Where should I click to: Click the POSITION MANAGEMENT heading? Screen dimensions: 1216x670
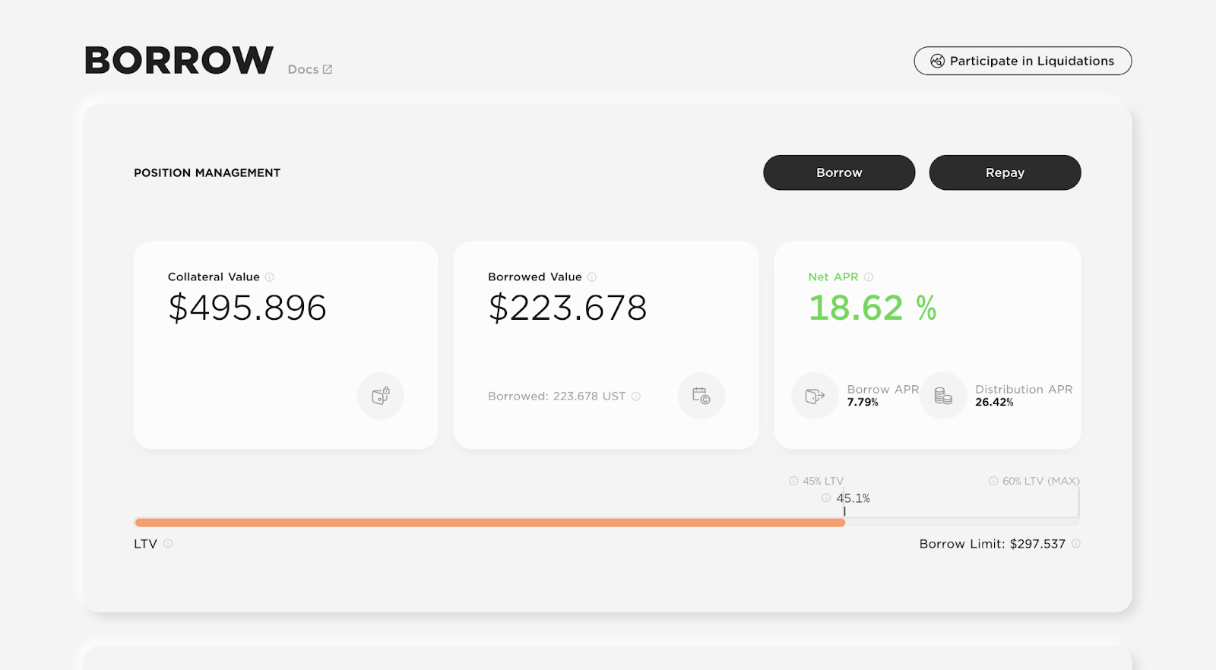207,173
